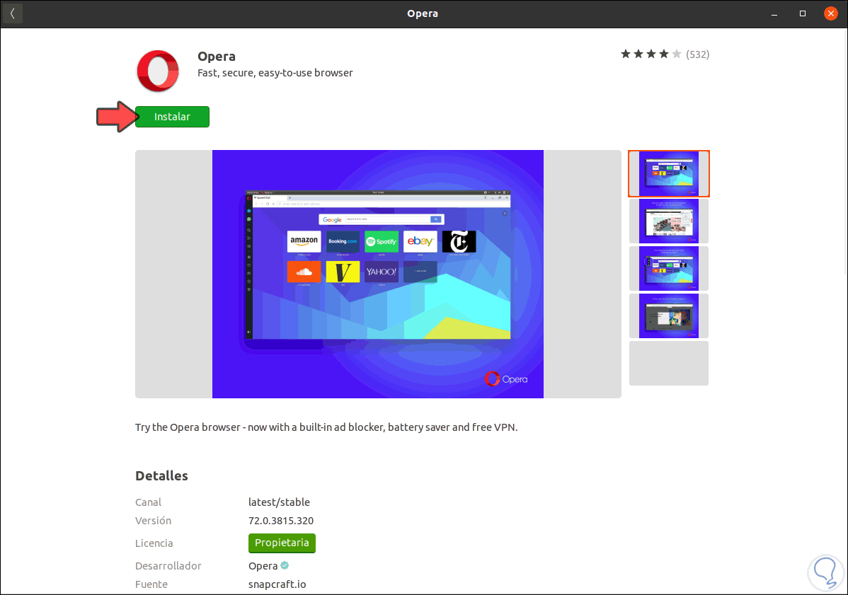Open the star rating reviews
Screen dimensions: 848x595
[651, 54]
